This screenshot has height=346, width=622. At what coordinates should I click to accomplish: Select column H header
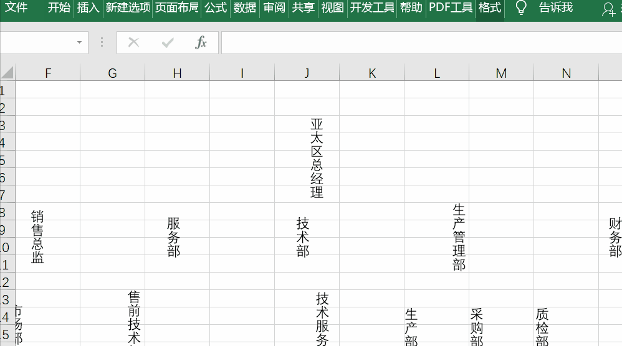178,73
